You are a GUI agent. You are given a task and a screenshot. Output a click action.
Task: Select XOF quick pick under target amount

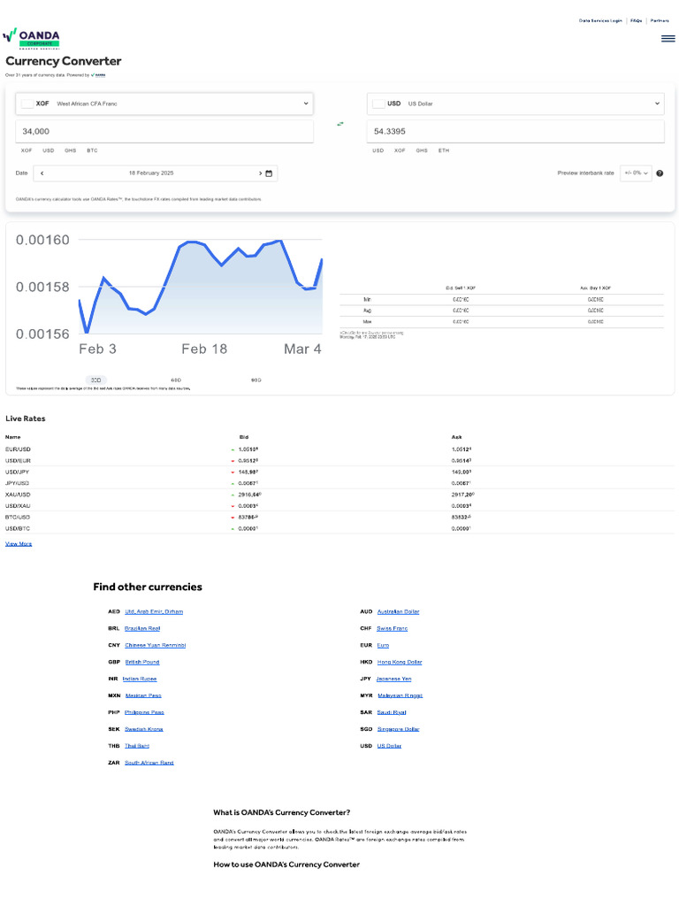point(400,150)
